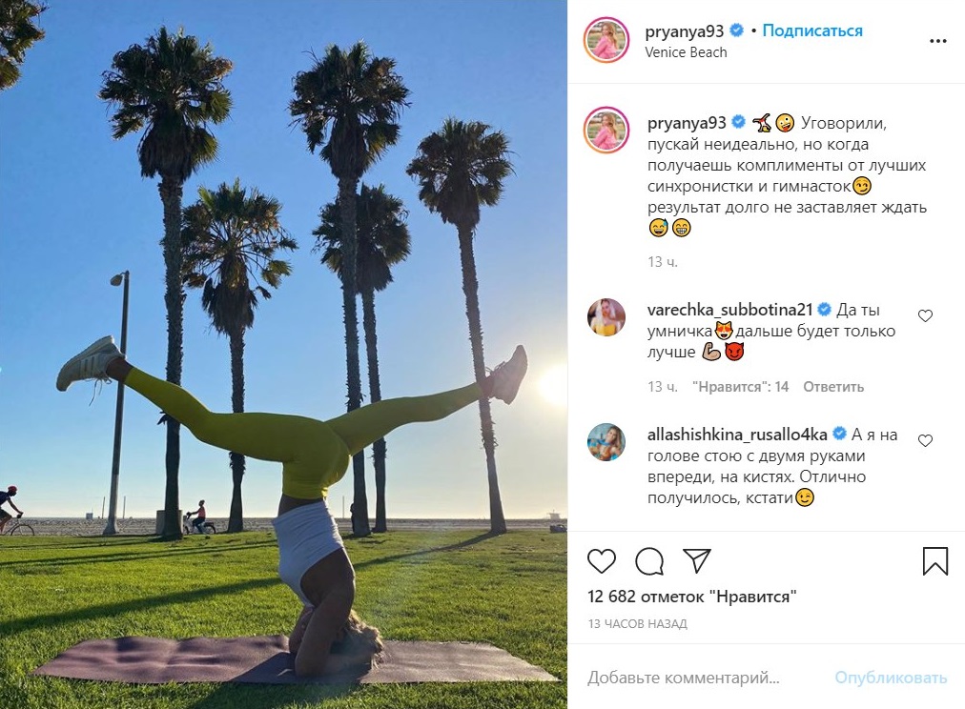Image resolution: width=965 pixels, height=709 pixels.
Task: Like allashishkina_rusallo4ka's comment heart
Action: pos(925,441)
